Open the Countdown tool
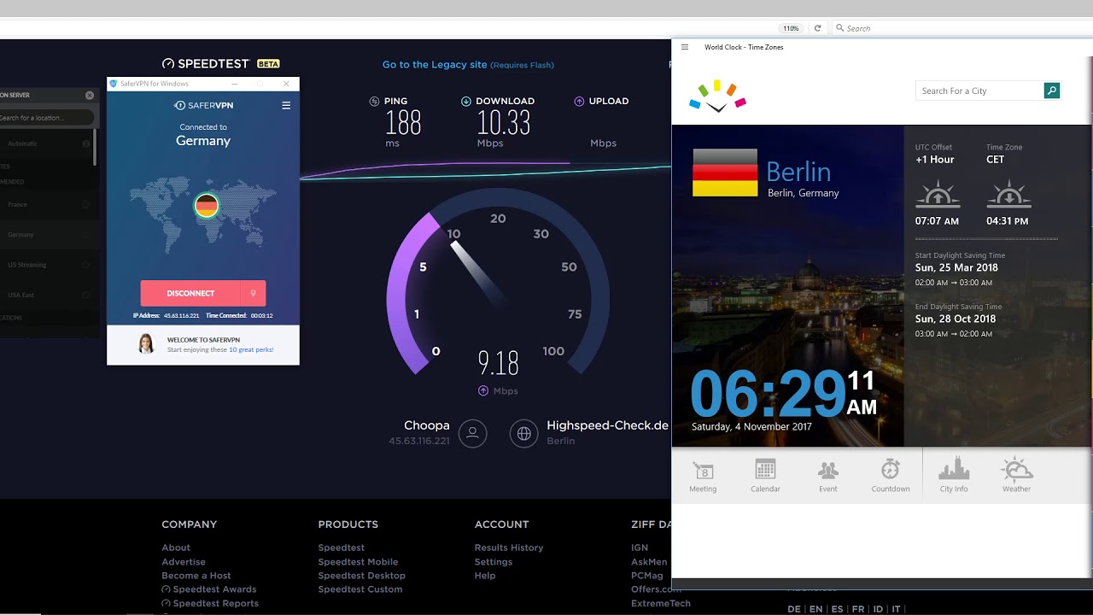Viewport: 1093px width, 615px height. (891, 476)
